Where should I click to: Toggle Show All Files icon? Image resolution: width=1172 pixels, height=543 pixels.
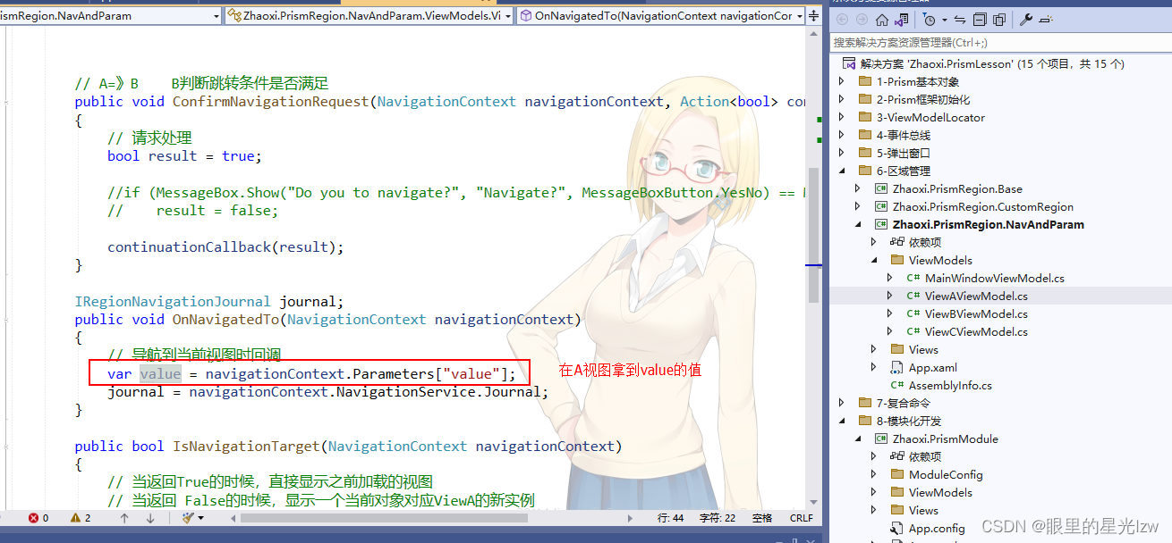pos(999,20)
